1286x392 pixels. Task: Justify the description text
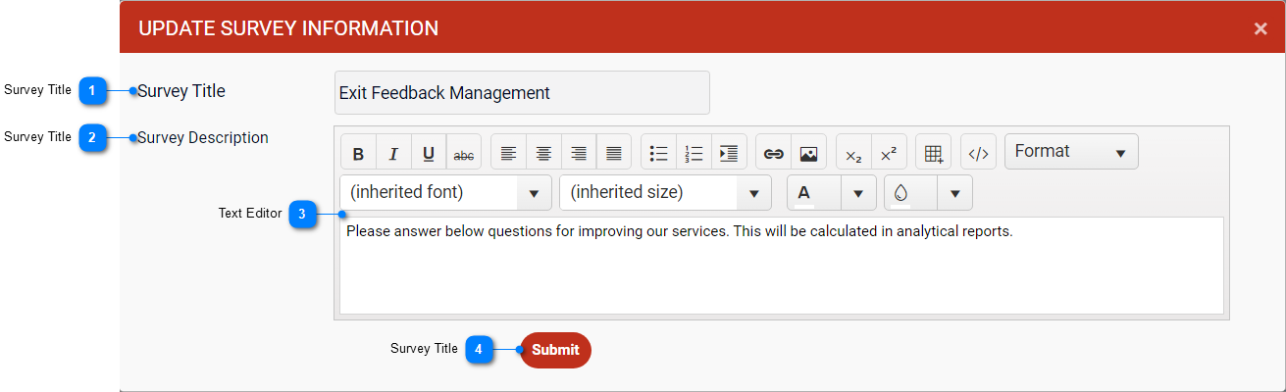(613, 153)
